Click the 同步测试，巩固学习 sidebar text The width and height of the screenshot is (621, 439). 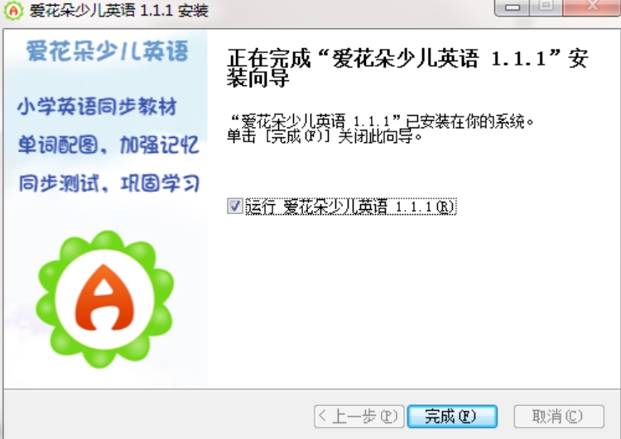pos(109,183)
